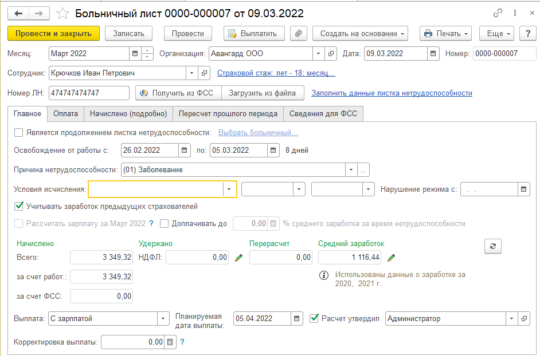Screen dimensions: 540x356
Task: Expand first Условия исчисления dropdown
Action: click(229, 189)
